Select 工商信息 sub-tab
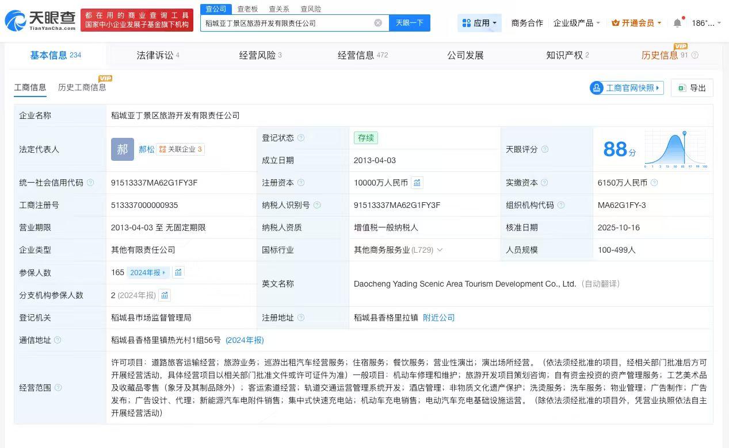 coord(30,87)
